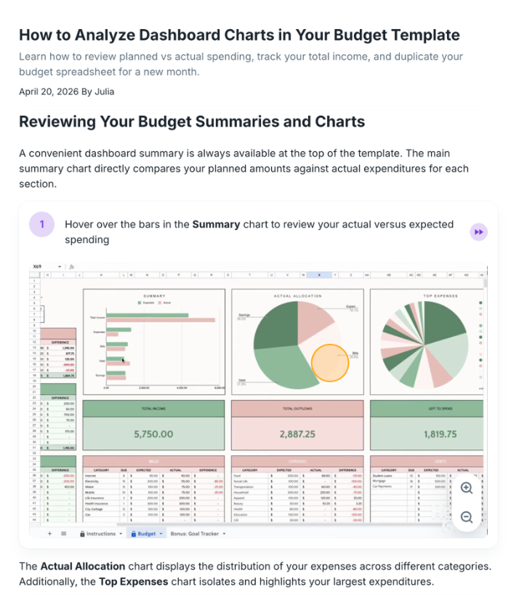Open the all sheets list icon
The height and width of the screenshot is (595, 519).
[64, 533]
